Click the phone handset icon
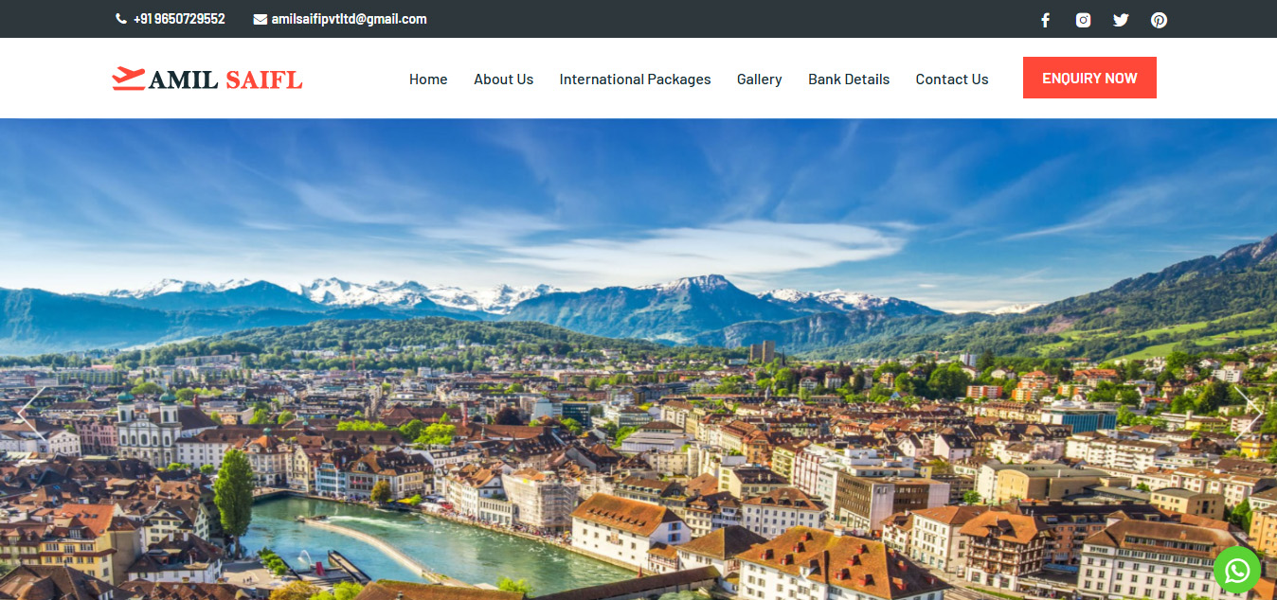 (121, 19)
